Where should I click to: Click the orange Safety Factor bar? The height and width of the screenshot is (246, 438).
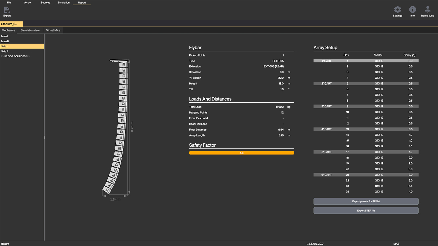click(x=242, y=153)
